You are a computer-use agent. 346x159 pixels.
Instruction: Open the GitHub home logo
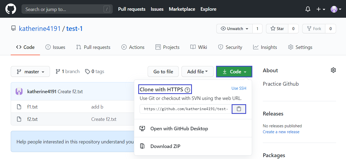11,9
